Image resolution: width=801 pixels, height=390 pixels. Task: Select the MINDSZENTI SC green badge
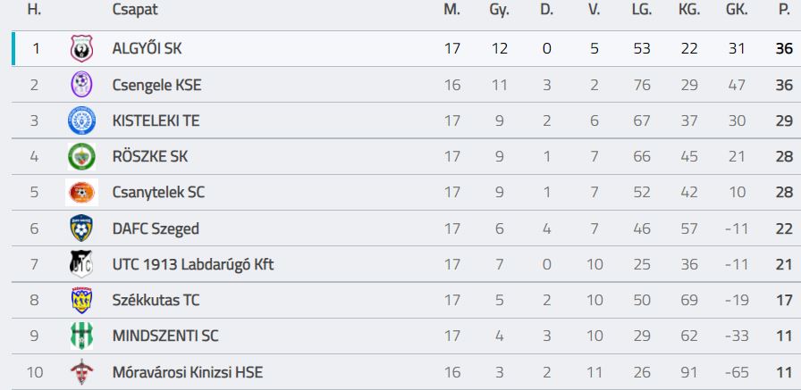pos(81,336)
